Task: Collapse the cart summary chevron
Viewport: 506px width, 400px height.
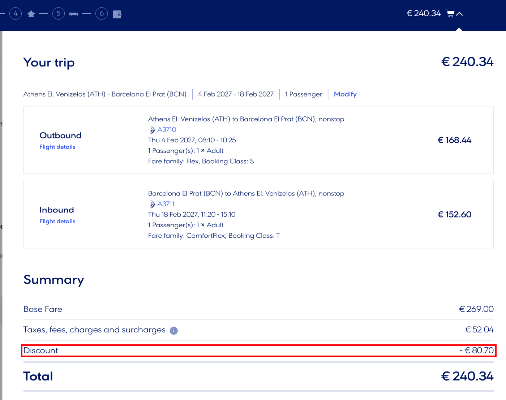Action: [x=459, y=14]
